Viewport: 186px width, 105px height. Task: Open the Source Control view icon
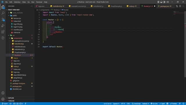pos(3,20)
